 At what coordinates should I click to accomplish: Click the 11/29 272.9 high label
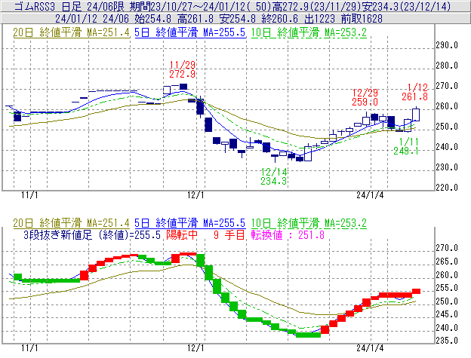(183, 69)
